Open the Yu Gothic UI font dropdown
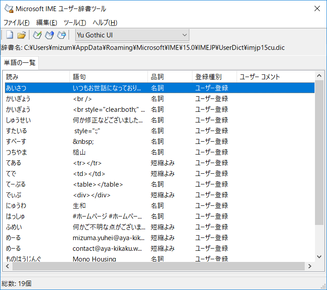The height and width of the screenshot is (290, 327). [x=132, y=35]
